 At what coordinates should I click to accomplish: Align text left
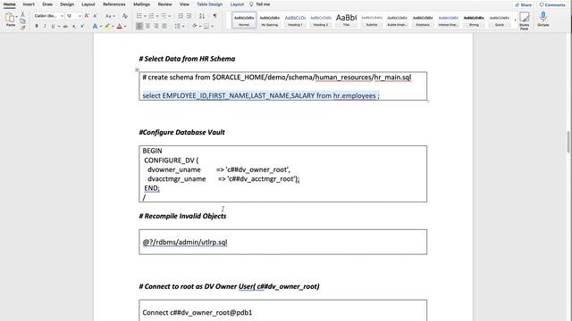[x=139, y=26]
